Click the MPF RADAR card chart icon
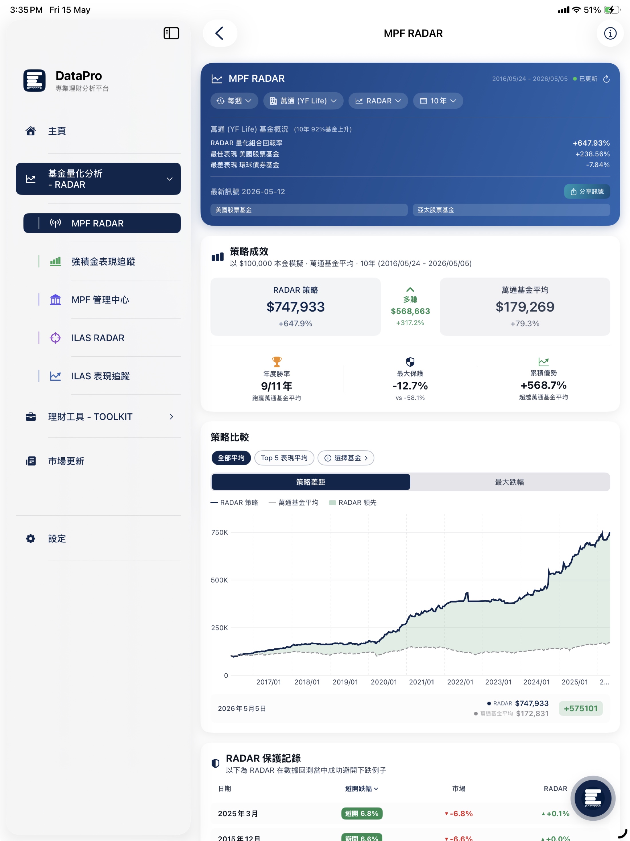 pos(217,79)
